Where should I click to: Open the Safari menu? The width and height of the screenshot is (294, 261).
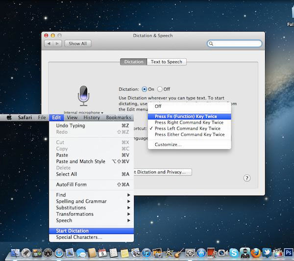point(25,118)
